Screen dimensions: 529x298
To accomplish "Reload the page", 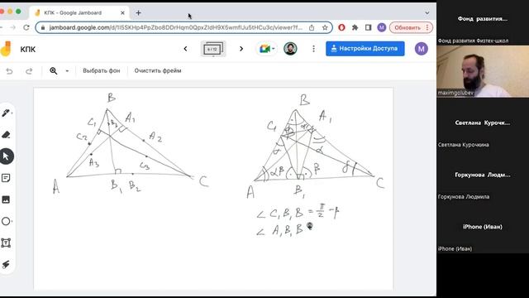I will point(26,27).
